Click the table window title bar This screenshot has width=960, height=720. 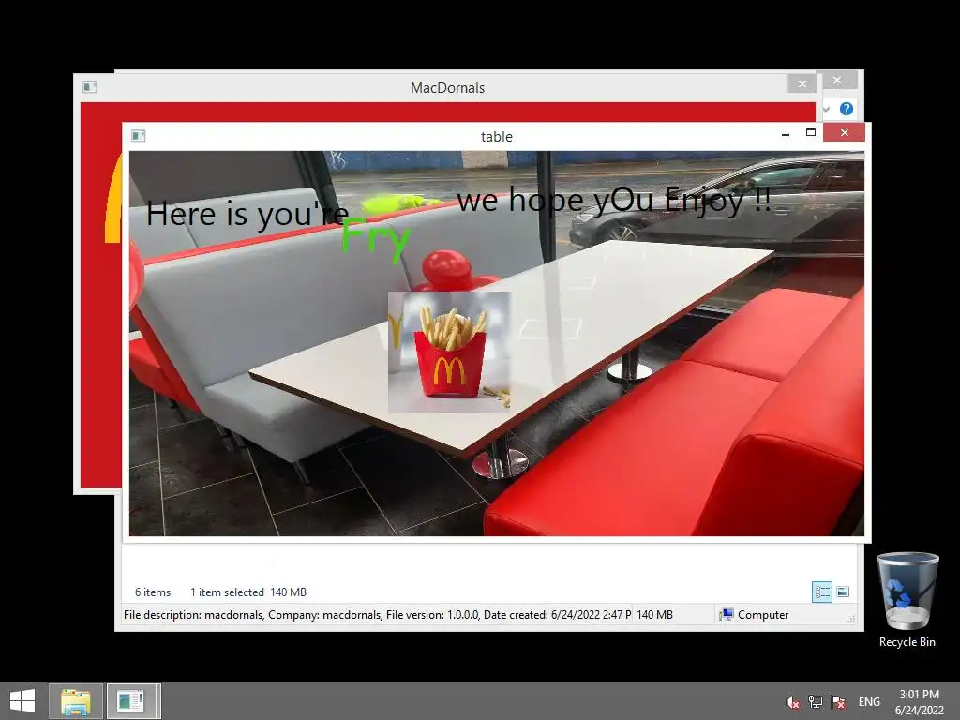pos(497,137)
